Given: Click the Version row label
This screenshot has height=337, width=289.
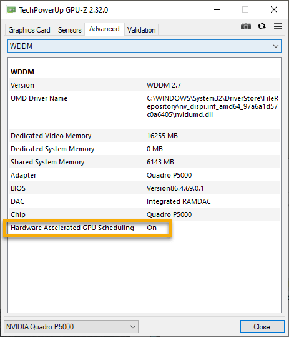Looking at the screenshot, I should coord(22,85).
